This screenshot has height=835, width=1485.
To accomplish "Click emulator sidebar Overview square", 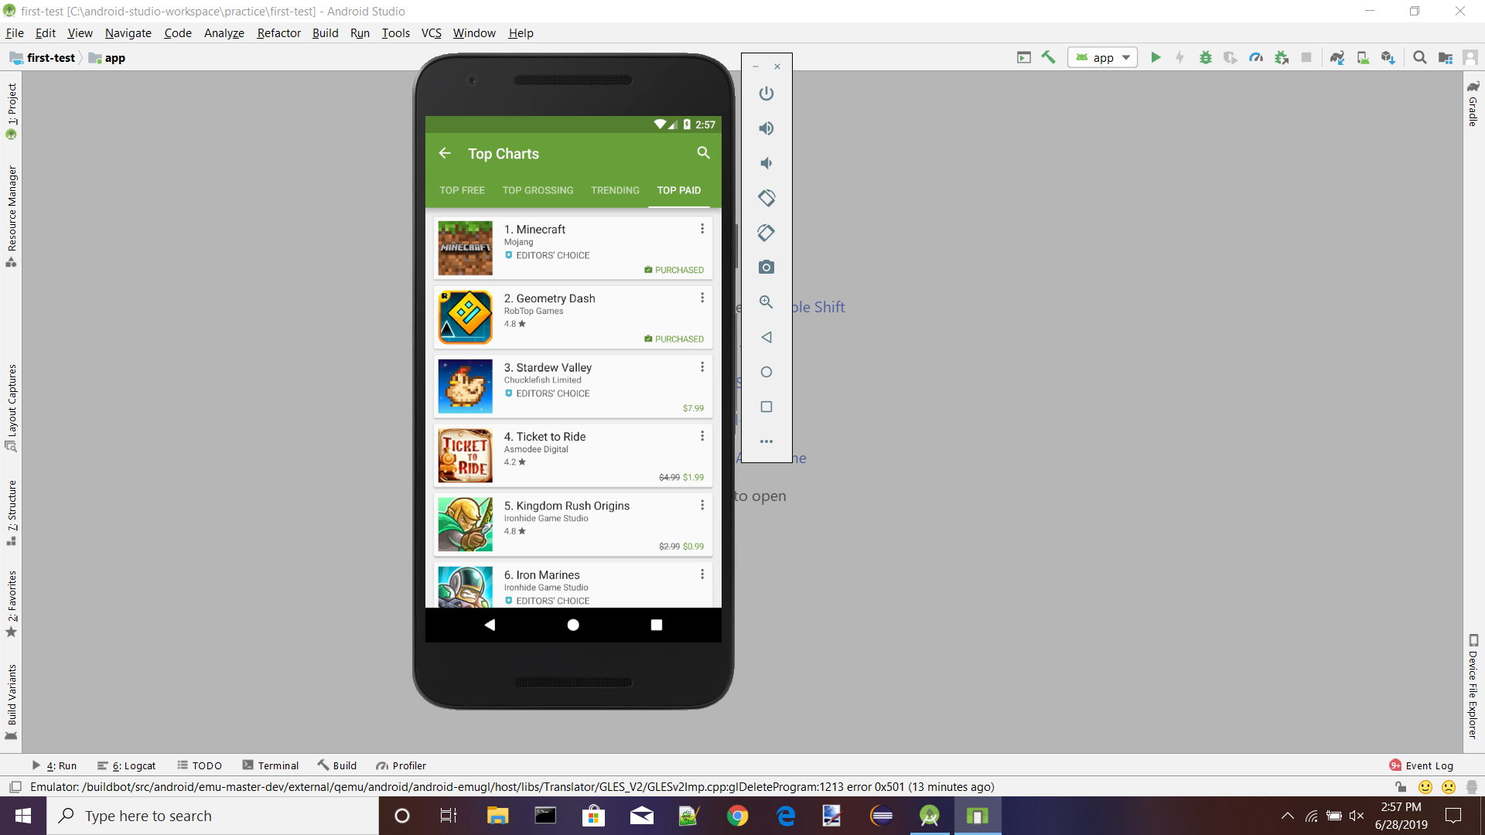I will coord(766,407).
